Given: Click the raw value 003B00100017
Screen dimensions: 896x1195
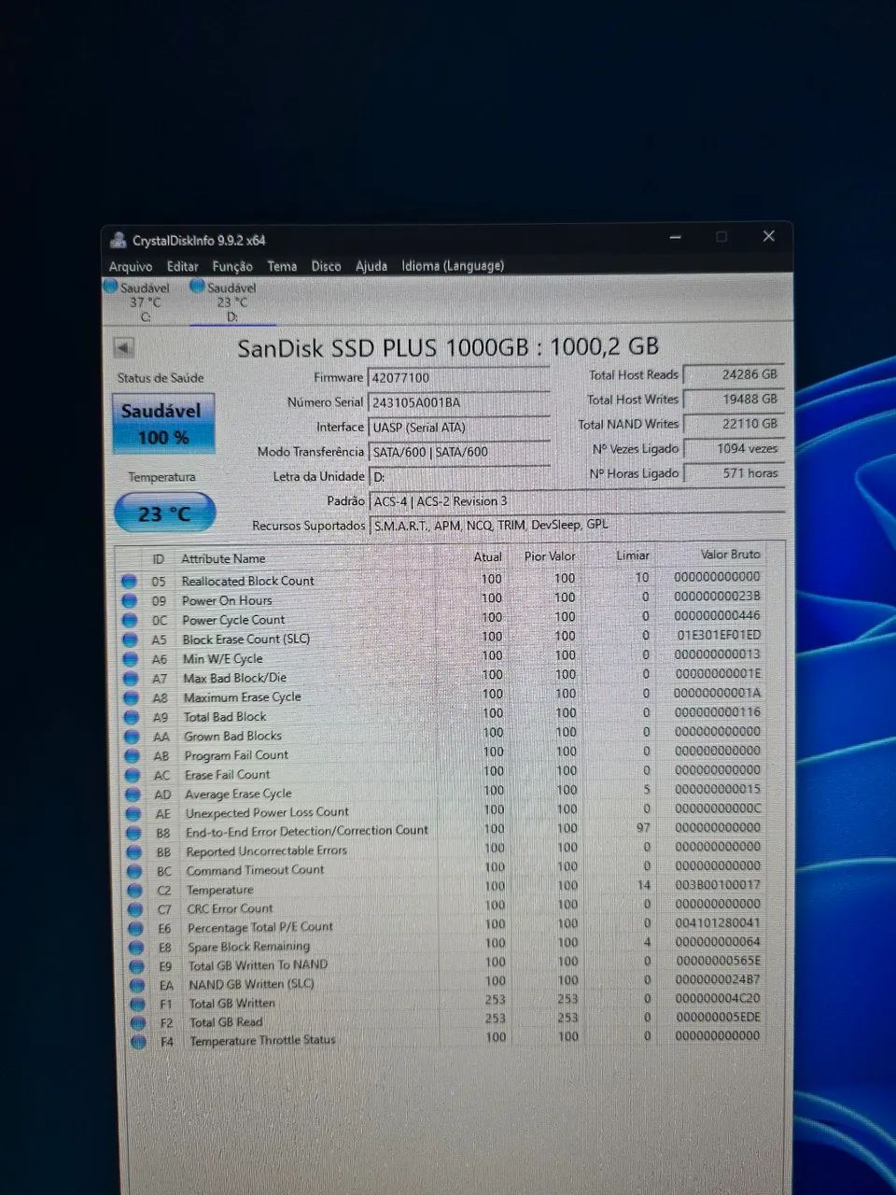Looking at the screenshot, I should click(x=718, y=884).
